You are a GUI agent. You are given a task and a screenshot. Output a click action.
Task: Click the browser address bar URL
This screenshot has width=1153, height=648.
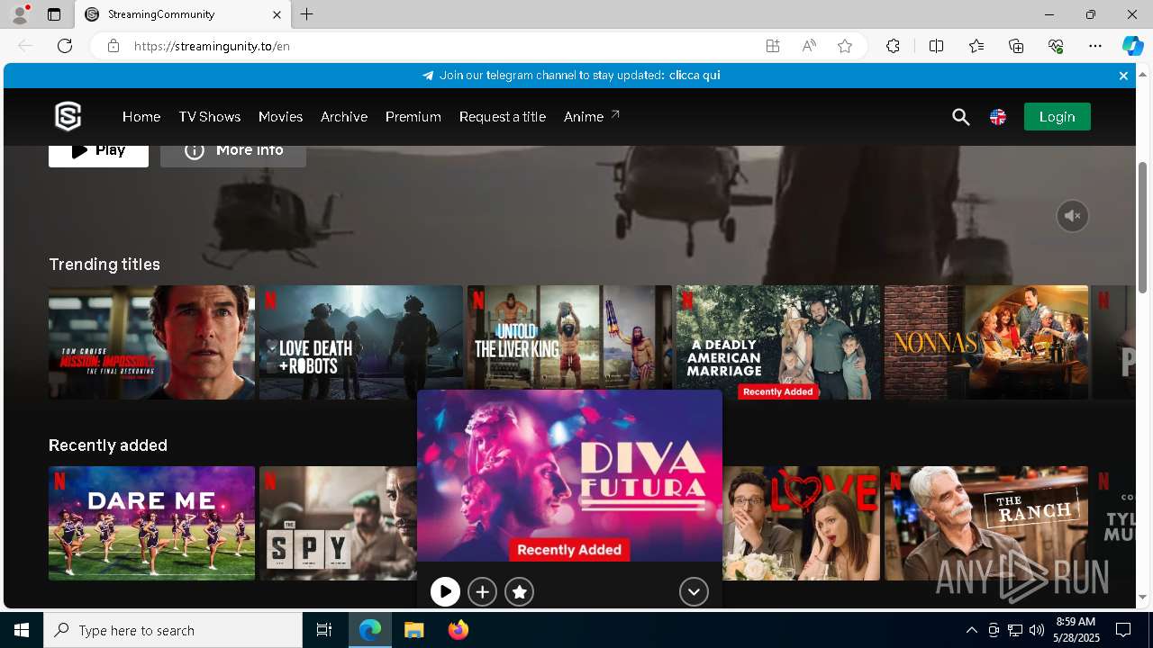pos(212,46)
